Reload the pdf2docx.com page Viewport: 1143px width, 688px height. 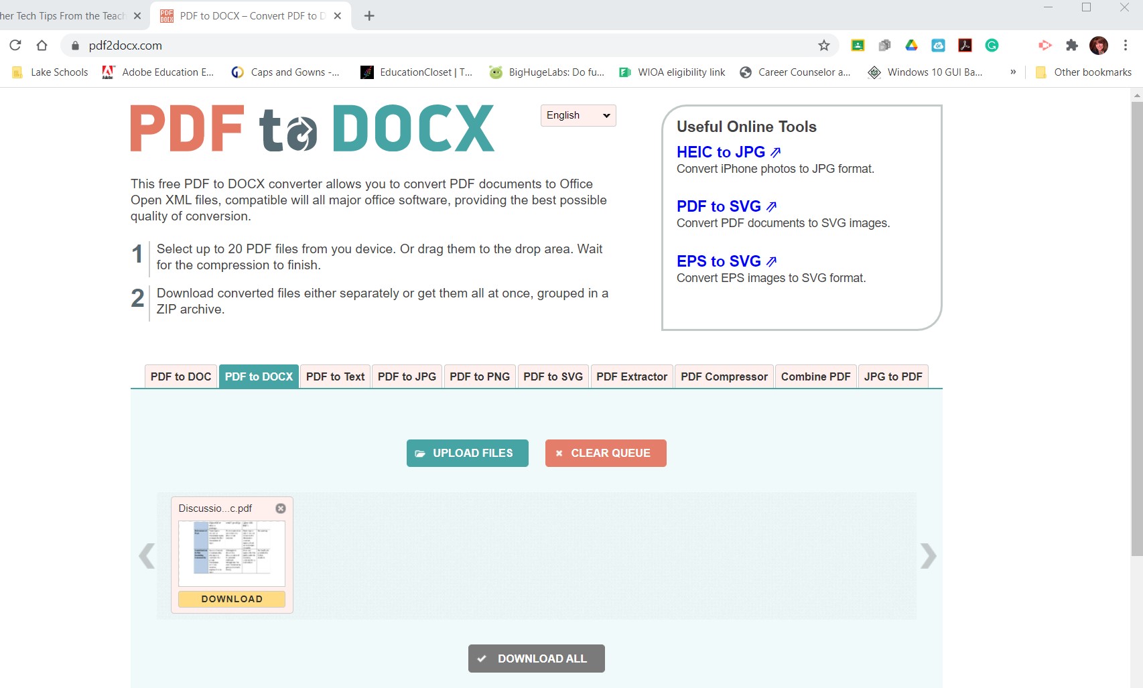(15, 45)
